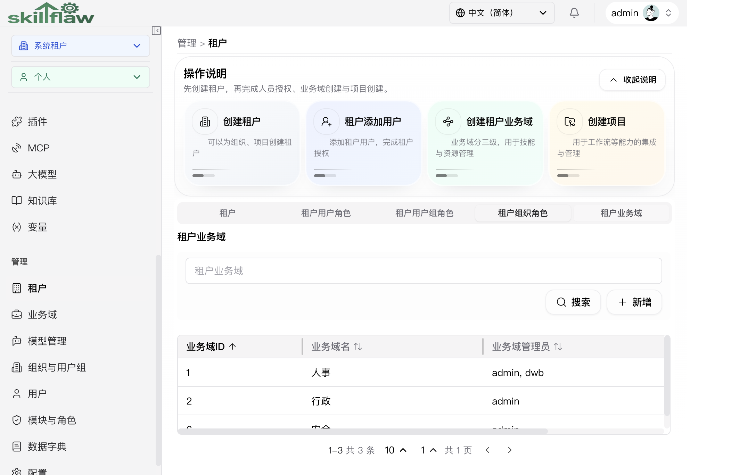The width and height of the screenshot is (756, 475).
Task: Go to previous page arrow
Action: 488,450
